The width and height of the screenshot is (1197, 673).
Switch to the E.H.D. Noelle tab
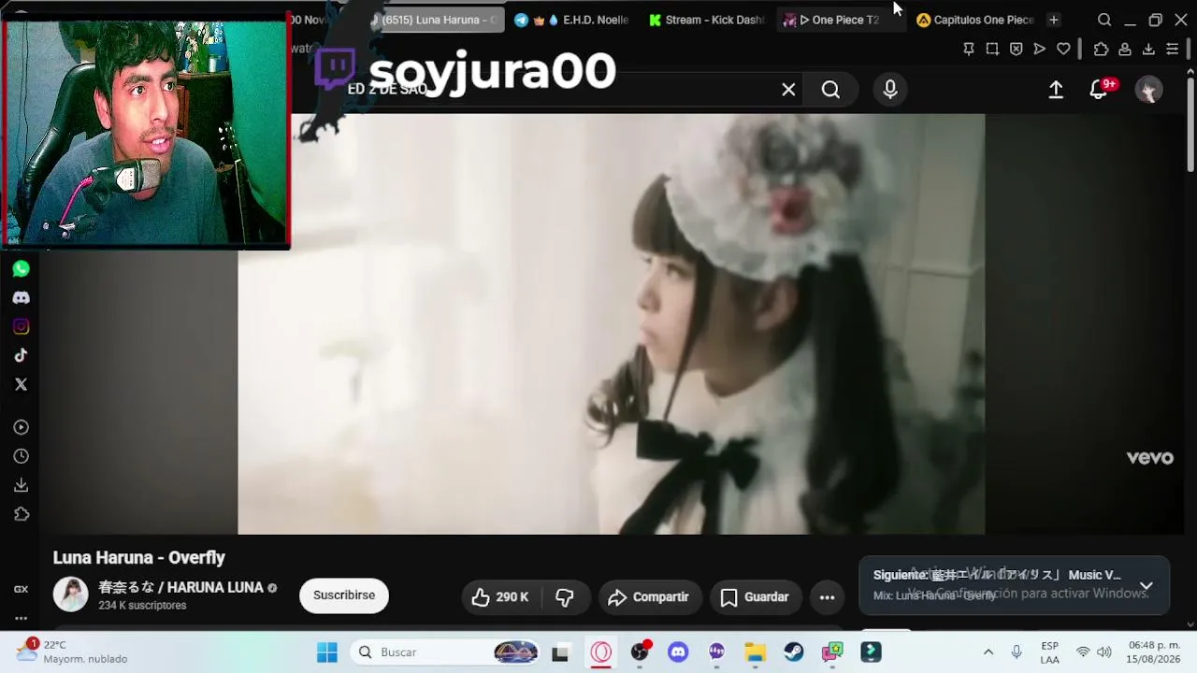click(572, 20)
